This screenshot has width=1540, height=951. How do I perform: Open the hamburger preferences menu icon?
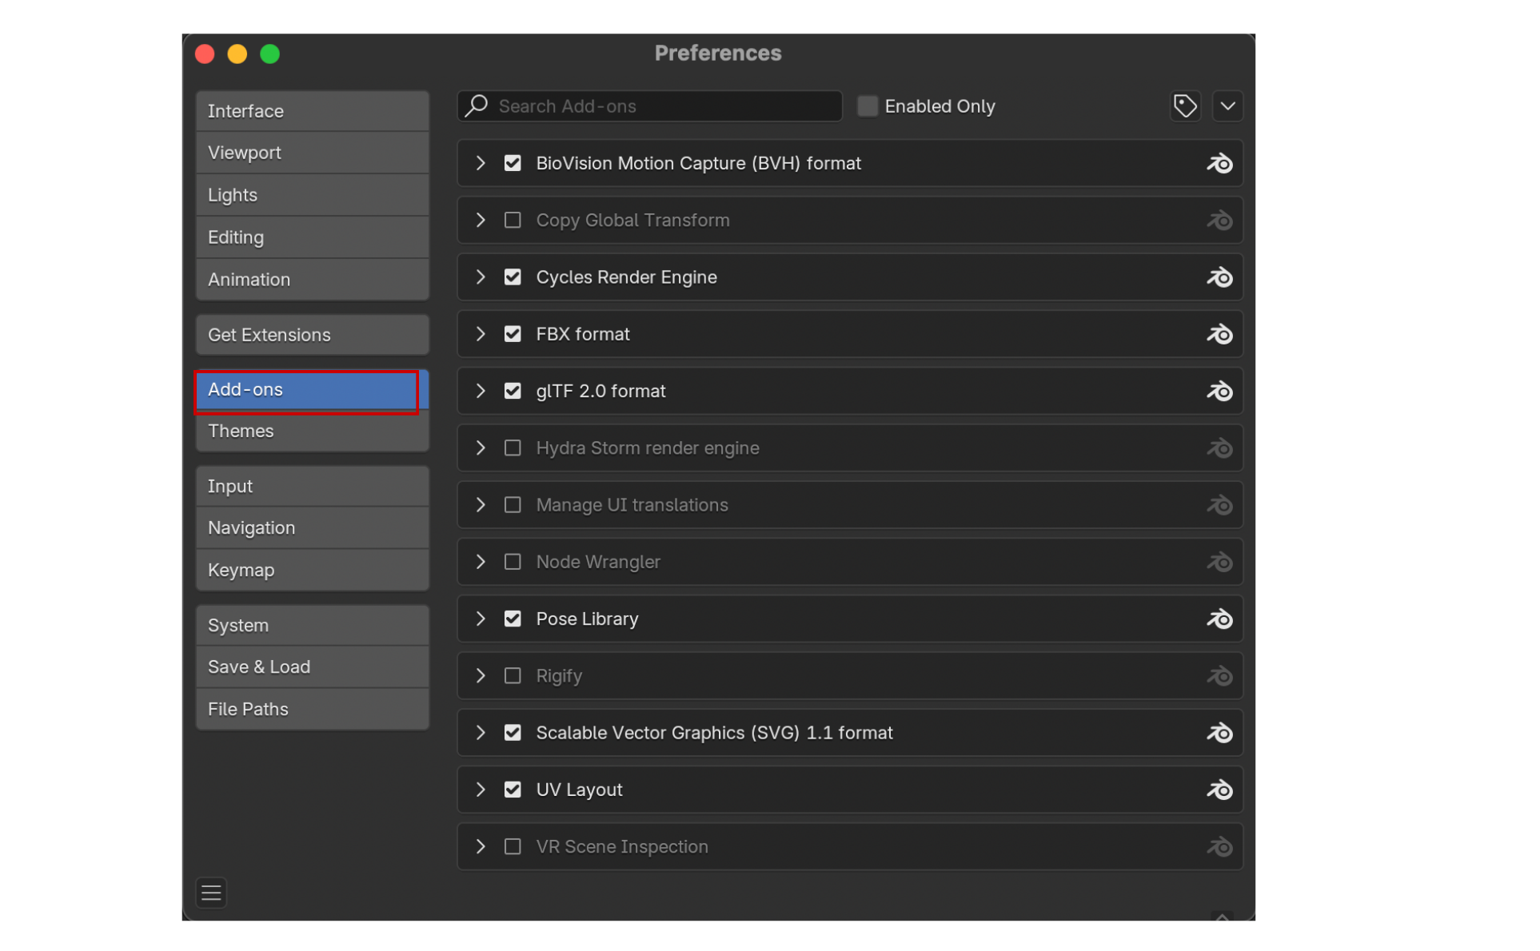point(211,893)
